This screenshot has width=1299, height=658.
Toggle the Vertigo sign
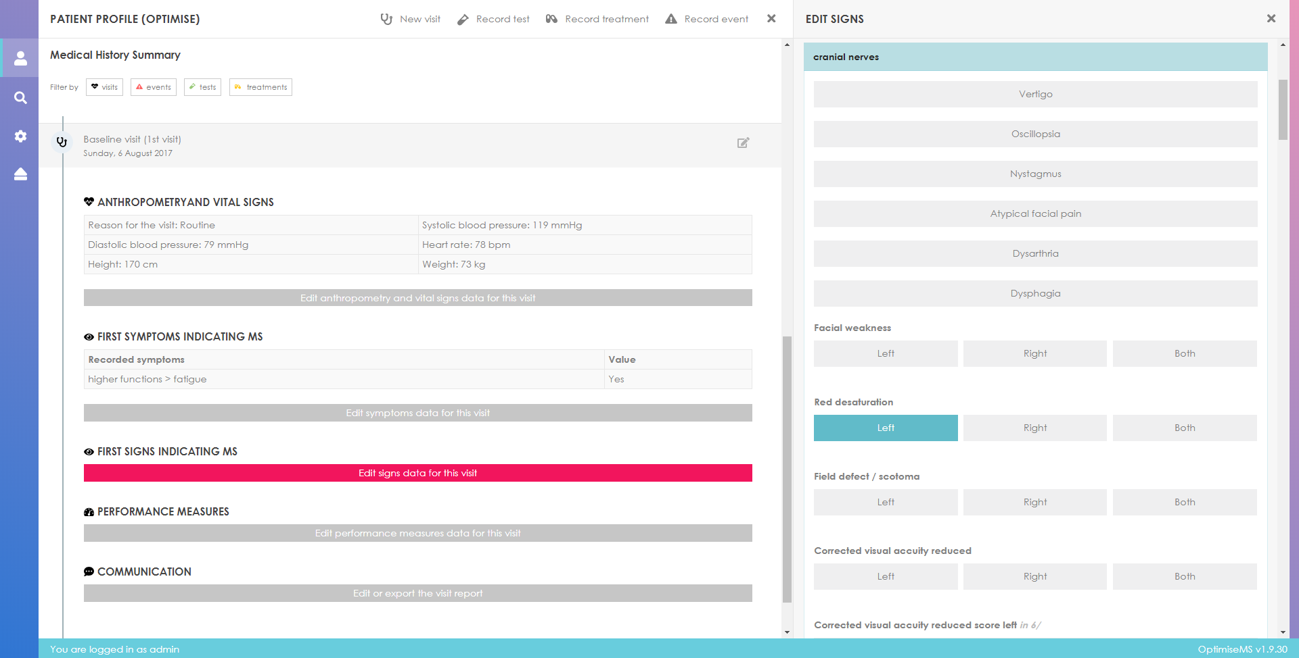(x=1035, y=95)
